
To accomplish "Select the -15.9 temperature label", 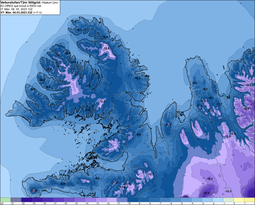I will point(246,109).
